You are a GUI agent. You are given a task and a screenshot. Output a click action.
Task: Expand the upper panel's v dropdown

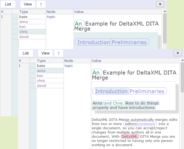point(160,4)
